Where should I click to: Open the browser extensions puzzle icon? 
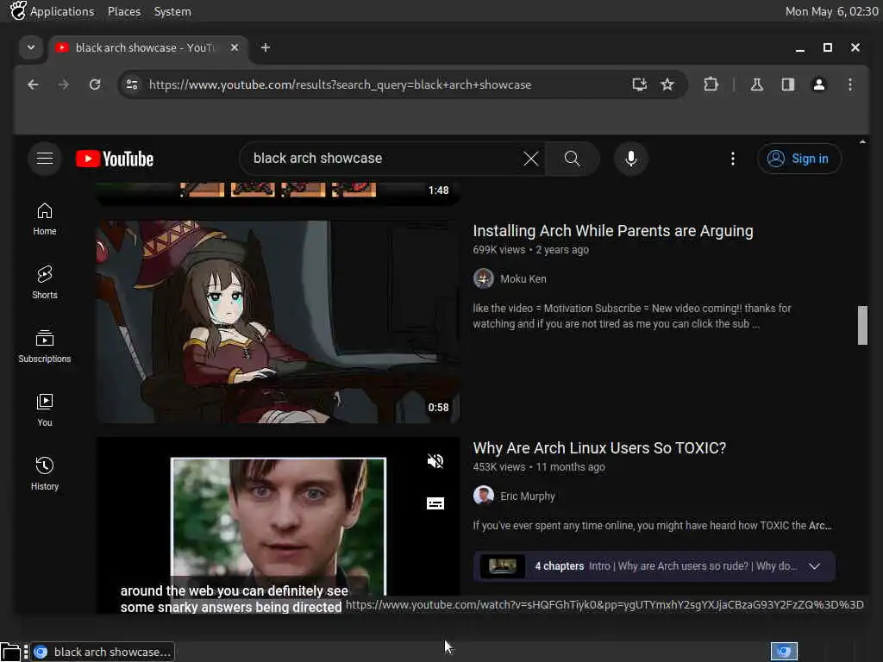[711, 84]
